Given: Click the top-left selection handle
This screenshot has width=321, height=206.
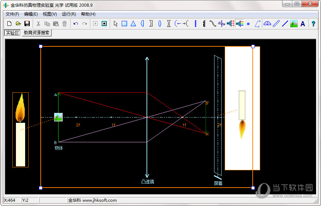Looking at the screenshot, I should pyautogui.click(x=41, y=46).
